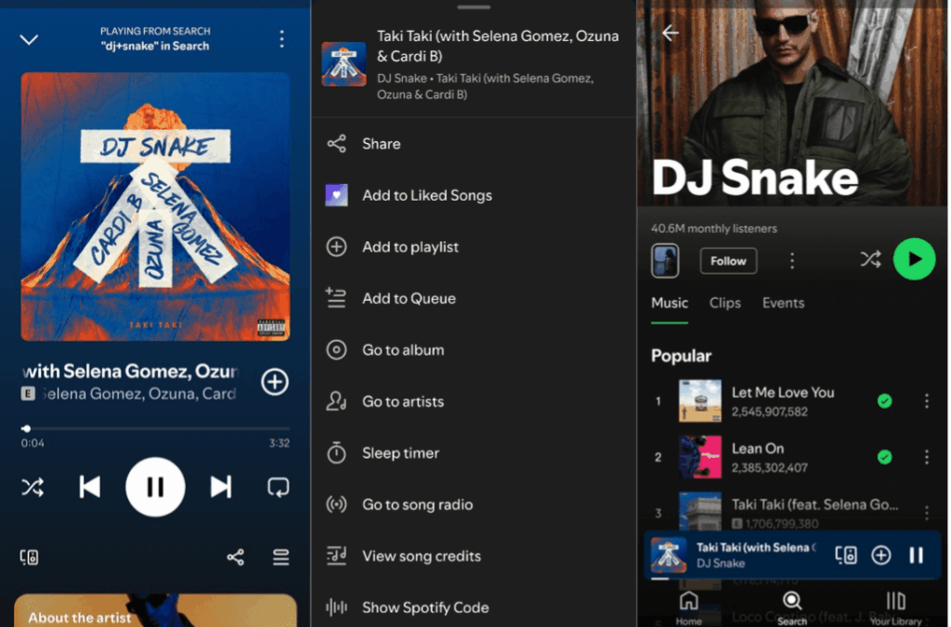Choose Show Spotify Code
Image resolution: width=951 pixels, height=627 pixels.
coord(474,607)
